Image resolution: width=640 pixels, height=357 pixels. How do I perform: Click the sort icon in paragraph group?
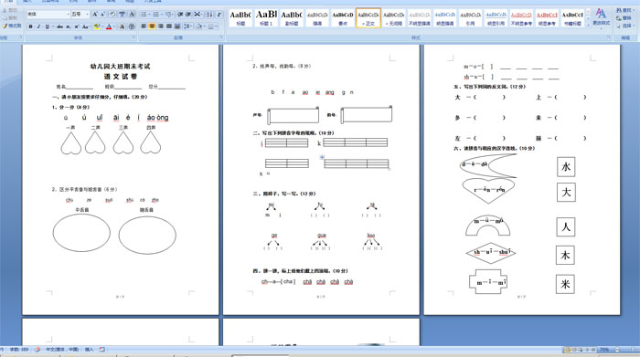[209, 15]
